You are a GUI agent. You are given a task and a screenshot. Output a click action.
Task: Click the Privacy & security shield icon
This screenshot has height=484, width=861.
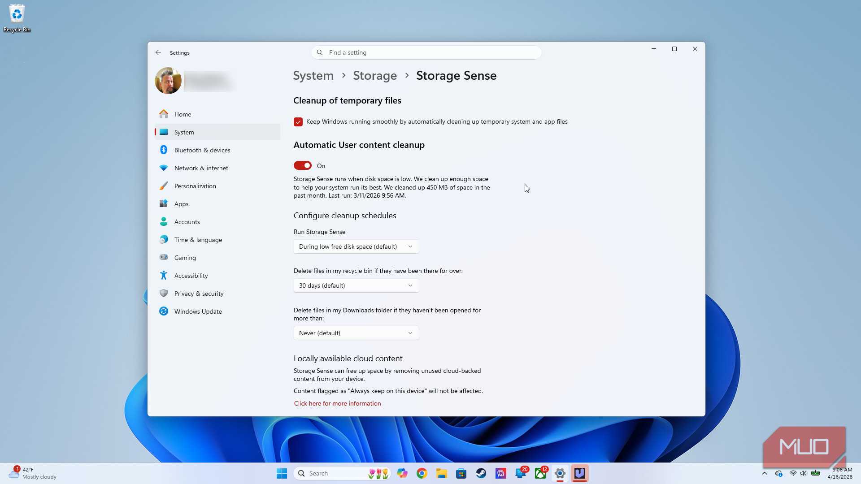coord(164,294)
